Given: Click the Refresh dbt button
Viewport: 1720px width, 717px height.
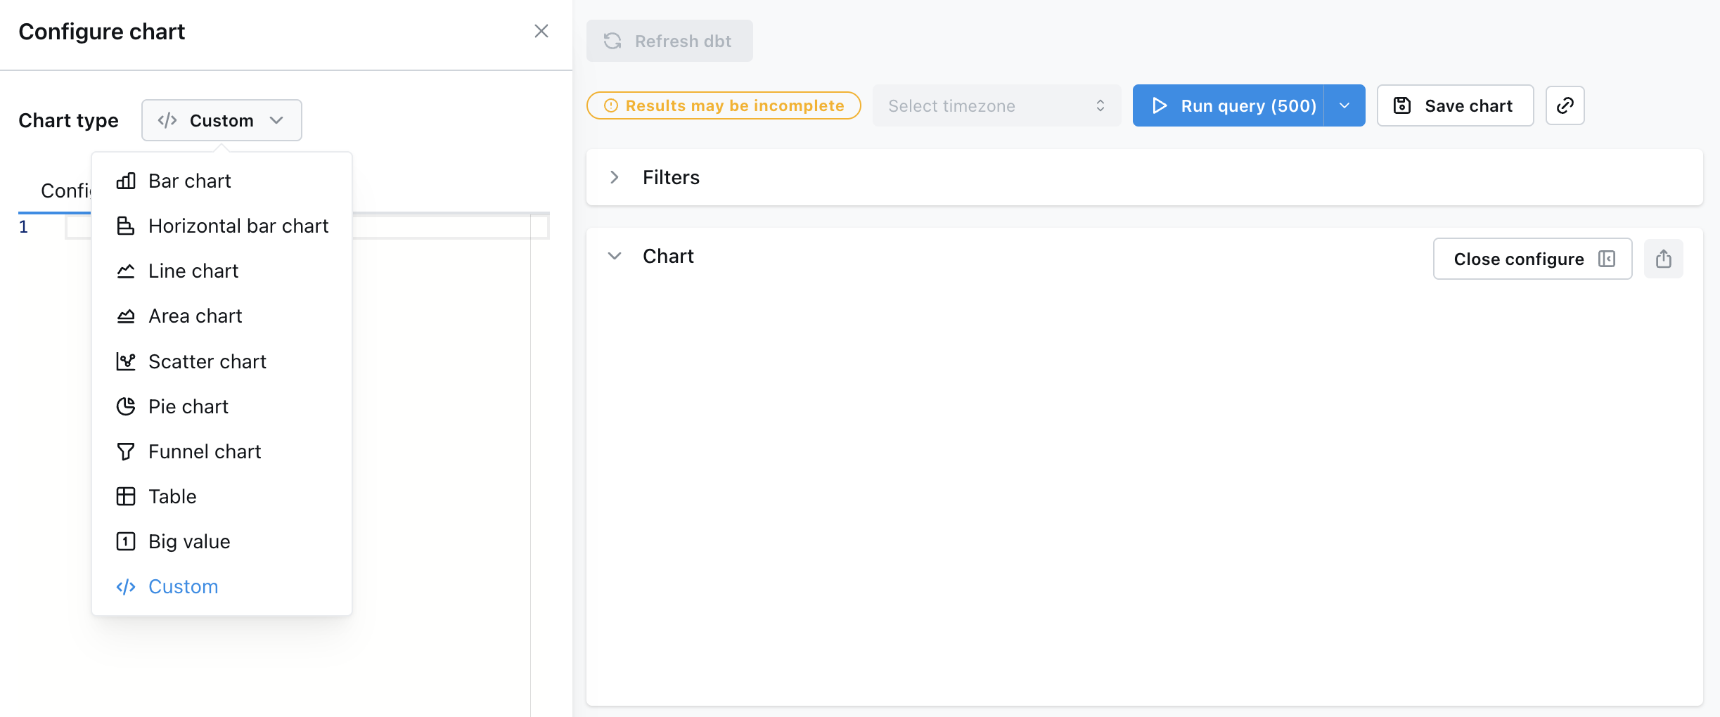Looking at the screenshot, I should pos(669,41).
